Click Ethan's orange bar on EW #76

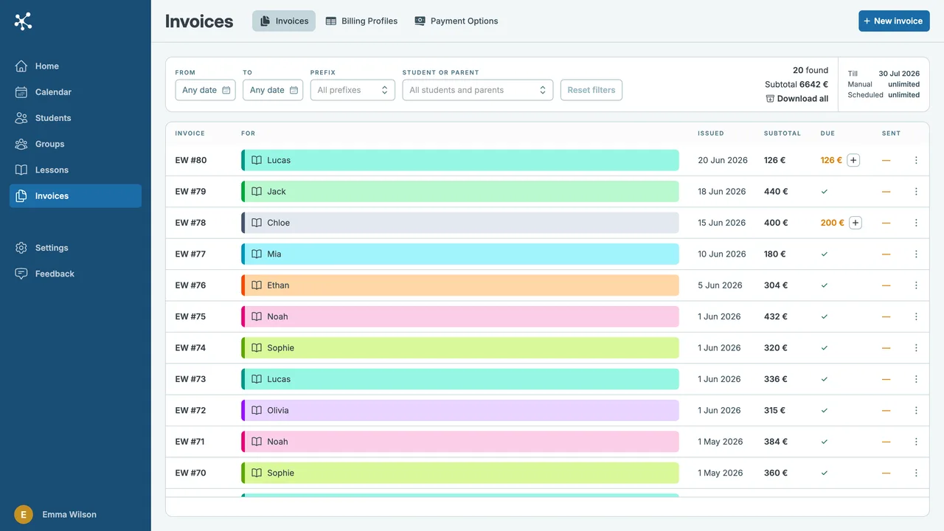460,285
